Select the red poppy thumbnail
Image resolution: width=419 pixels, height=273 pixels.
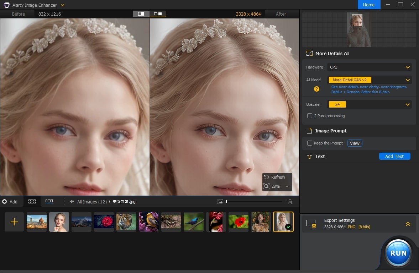[239, 222]
